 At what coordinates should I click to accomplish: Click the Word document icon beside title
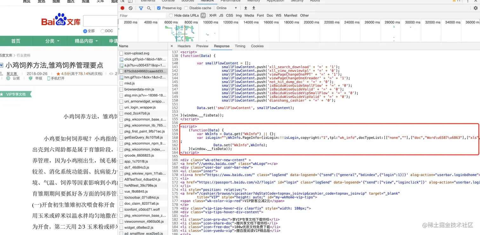pos(1,66)
